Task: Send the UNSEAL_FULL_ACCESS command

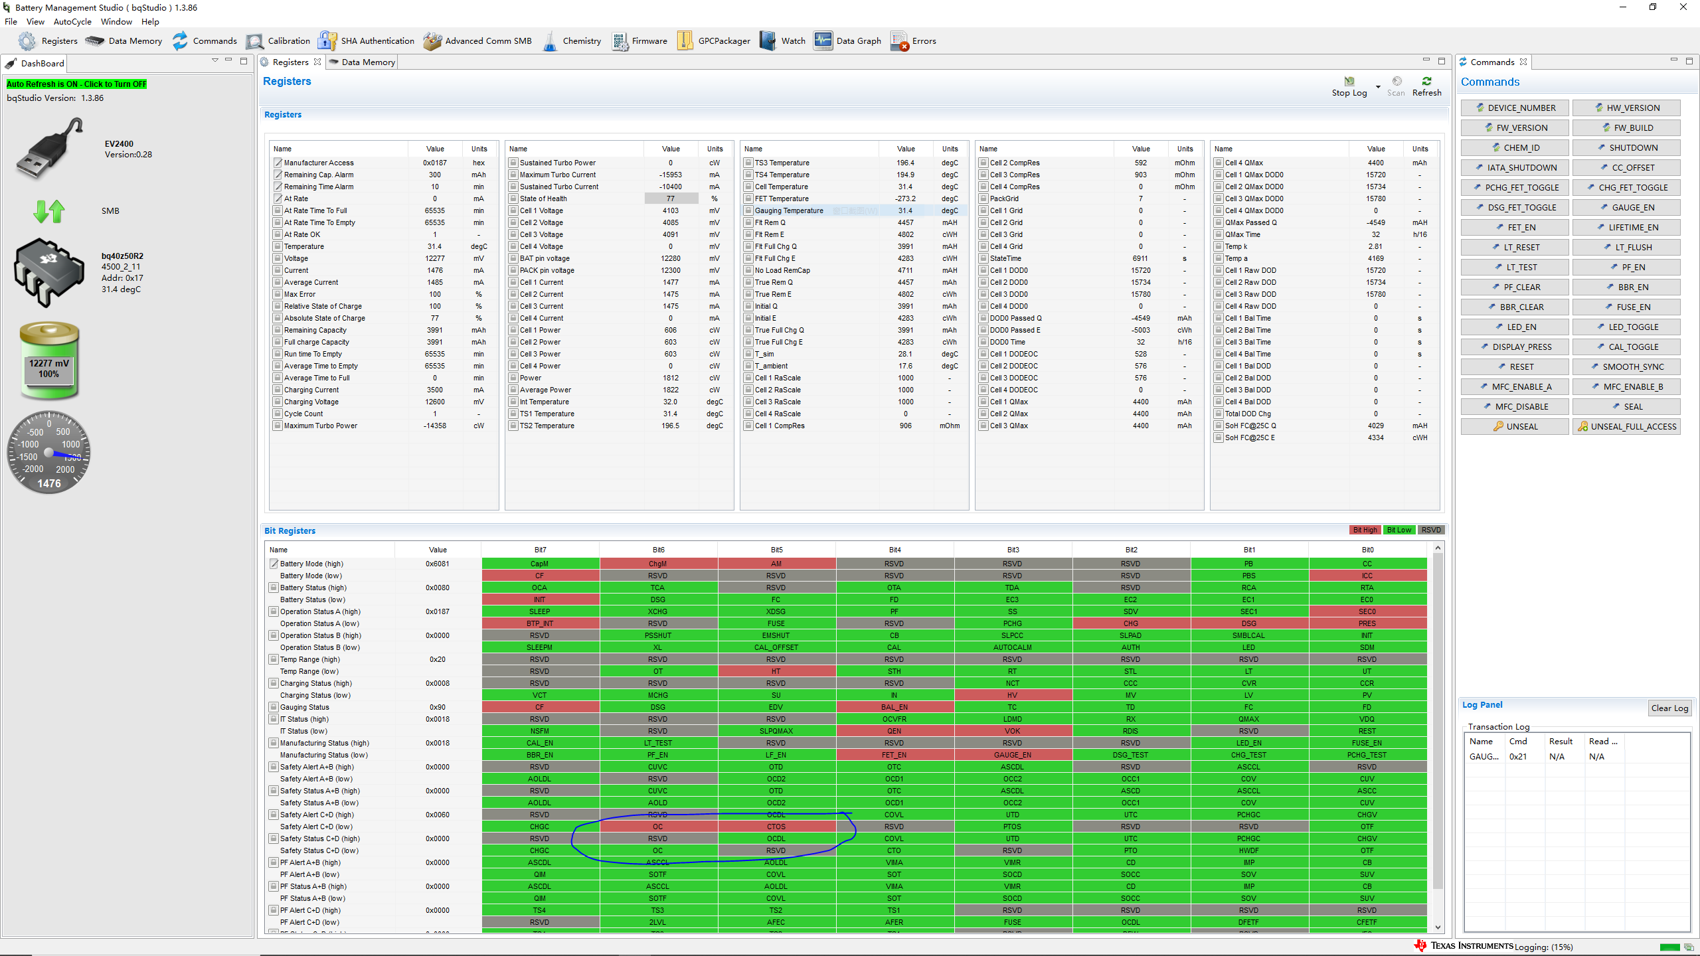Action: [x=1626, y=426]
